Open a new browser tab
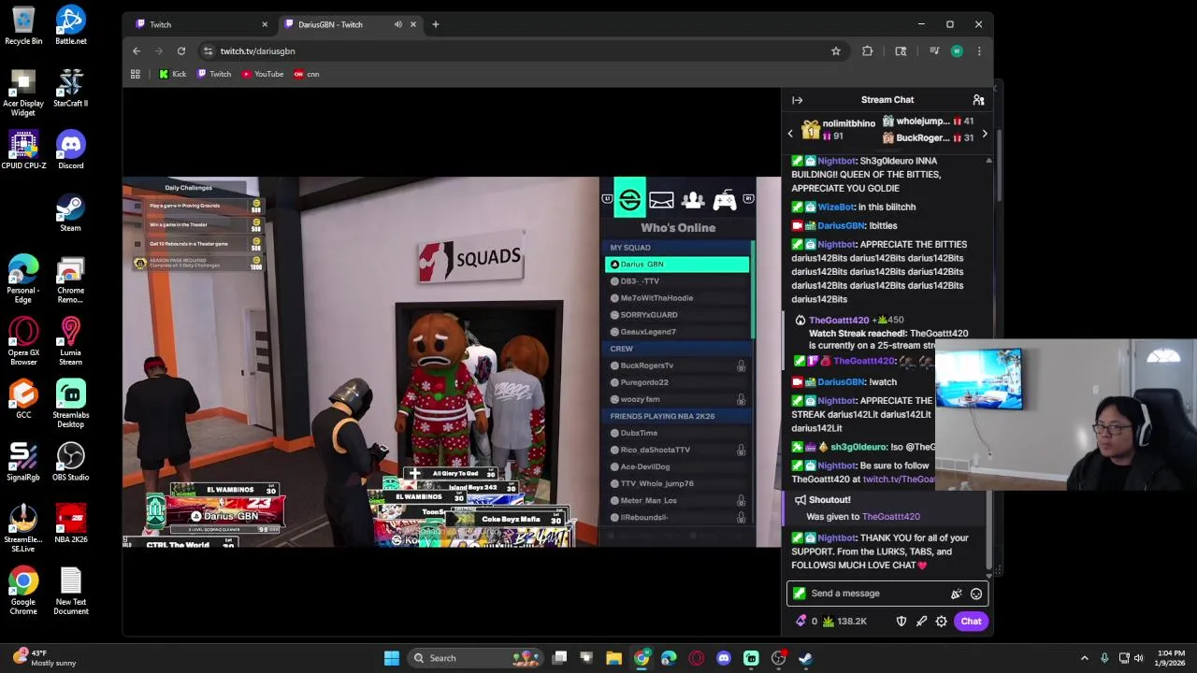This screenshot has width=1197, height=673. click(436, 24)
